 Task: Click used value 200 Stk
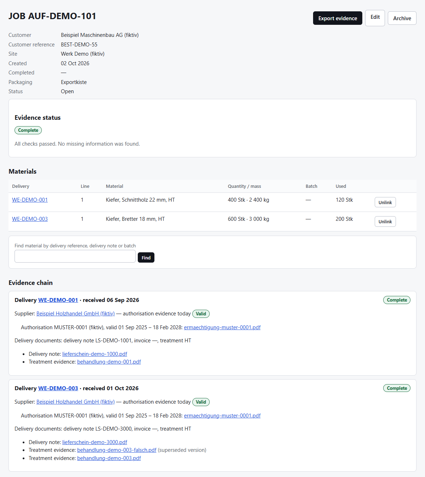[x=344, y=219]
